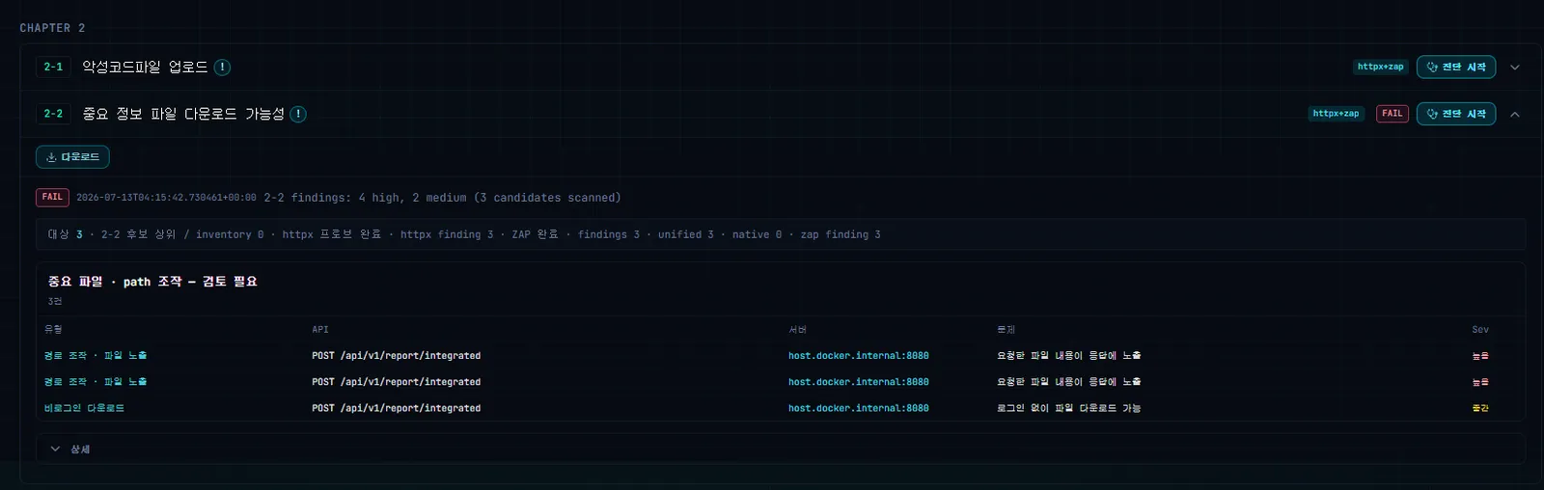Click the info icon beside 중요 정보 파일 다운로드 가능성

click(298, 114)
